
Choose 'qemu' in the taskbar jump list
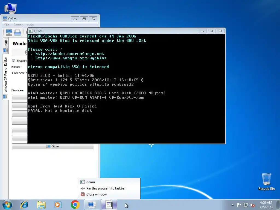[x=109, y=182]
